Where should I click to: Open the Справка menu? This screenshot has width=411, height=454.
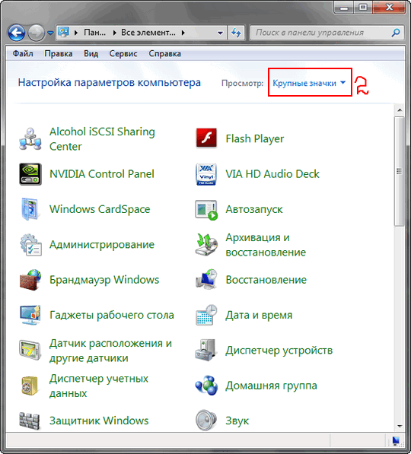[x=164, y=53]
